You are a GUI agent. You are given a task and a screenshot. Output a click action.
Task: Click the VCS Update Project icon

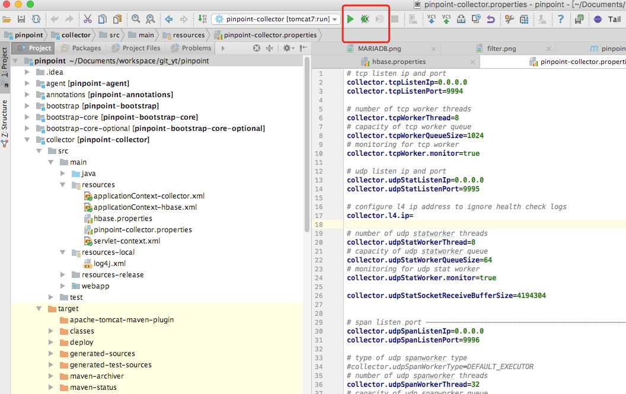click(432, 19)
